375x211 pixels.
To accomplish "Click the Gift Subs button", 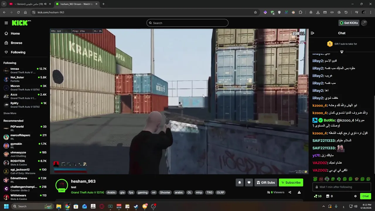I will pos(266,183).
